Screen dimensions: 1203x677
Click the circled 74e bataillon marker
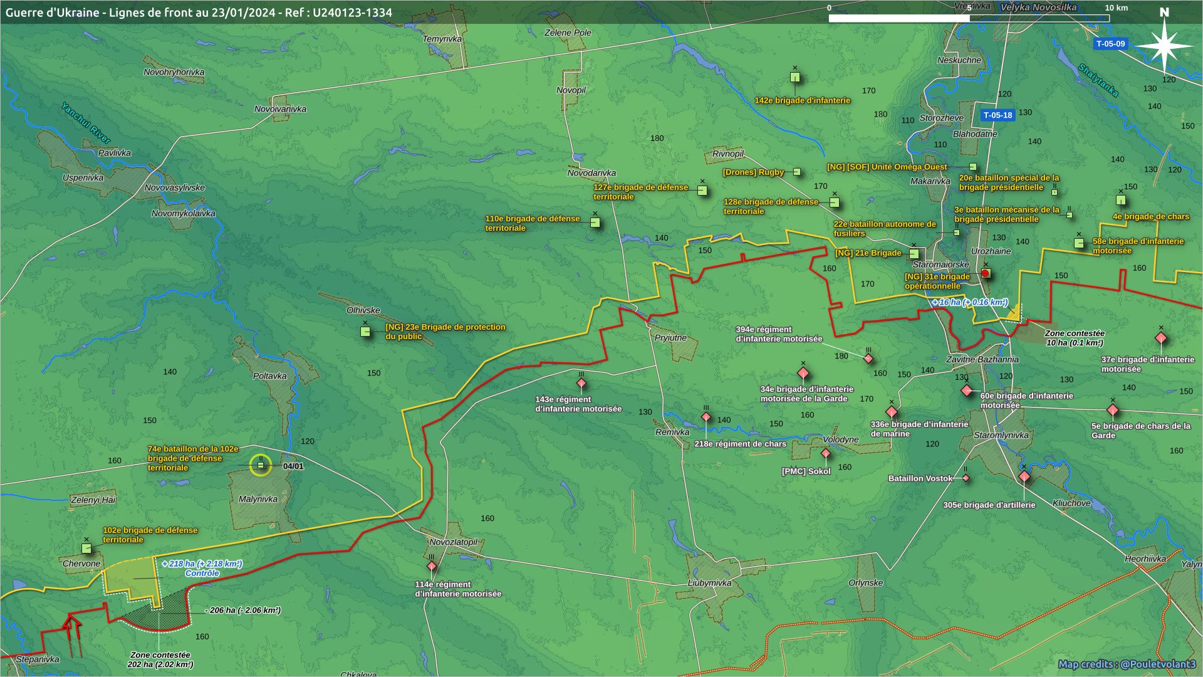261,465
